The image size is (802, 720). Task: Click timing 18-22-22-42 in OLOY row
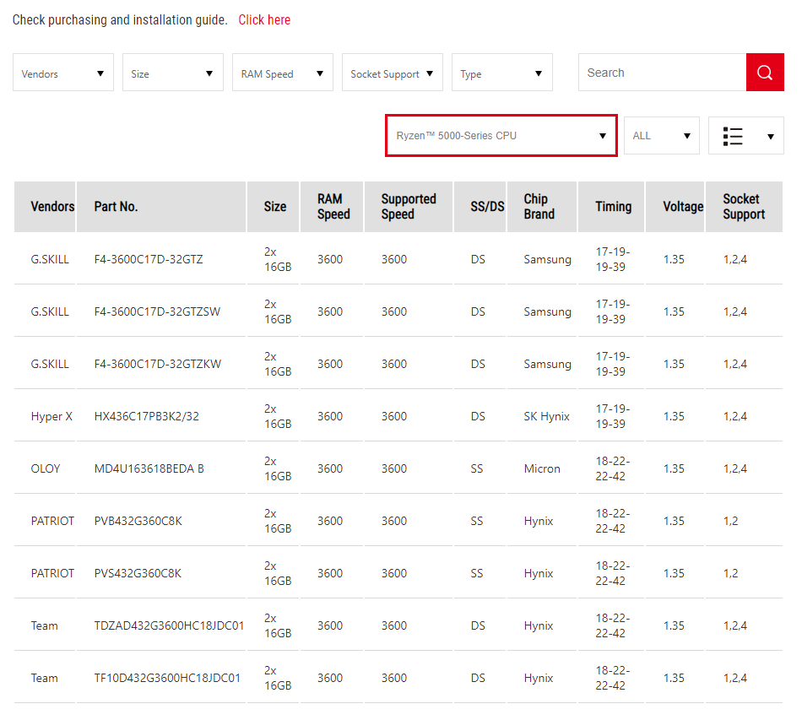pos(613,469)
